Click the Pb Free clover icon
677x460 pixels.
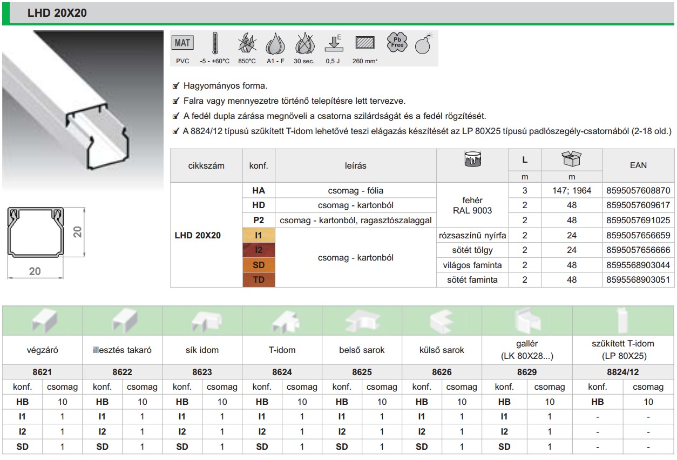[397, 43]
